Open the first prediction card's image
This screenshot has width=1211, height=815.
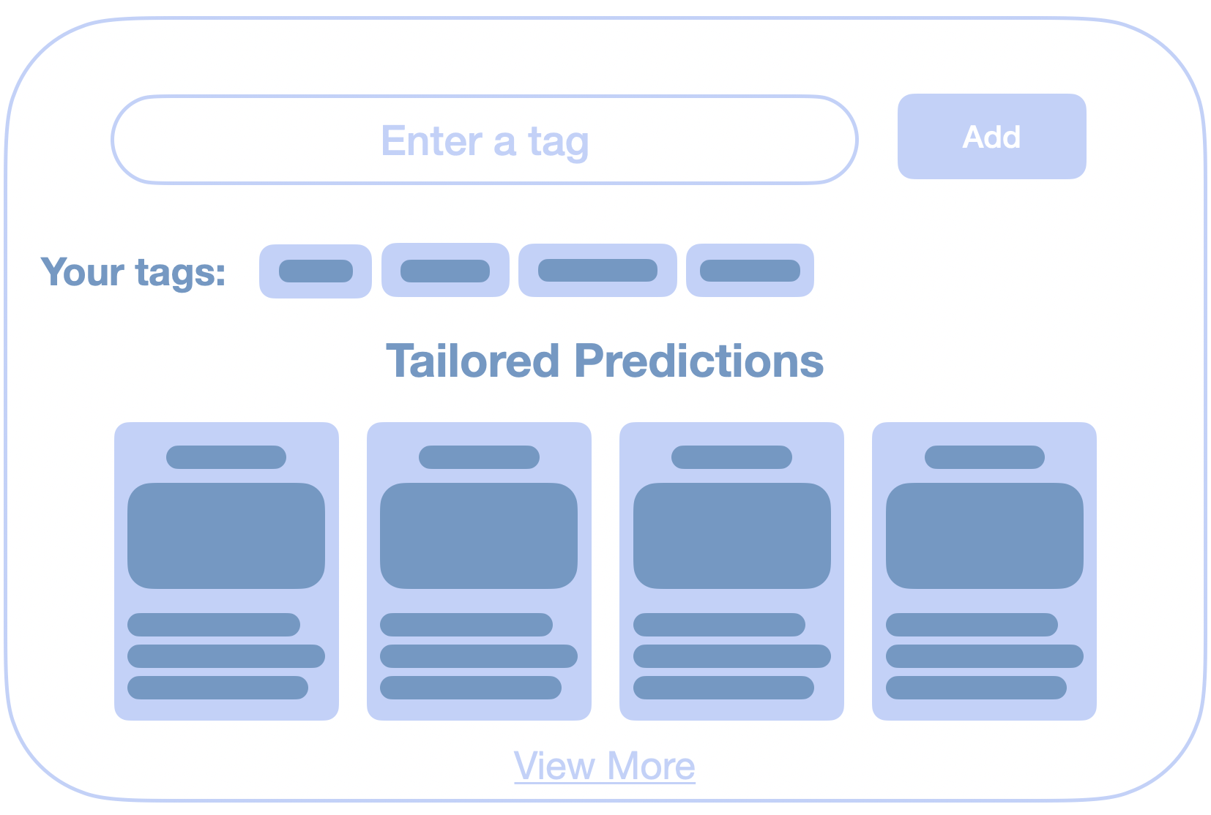coord(226,536)
